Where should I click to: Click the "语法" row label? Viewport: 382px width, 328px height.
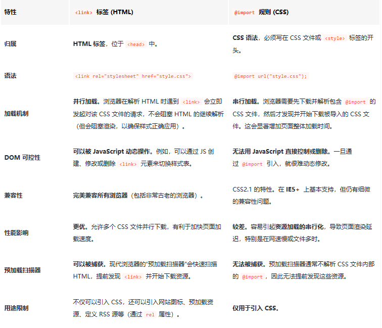click(x=10, y=76)
